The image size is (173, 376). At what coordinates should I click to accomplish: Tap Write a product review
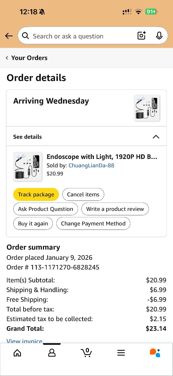point(115,209)
